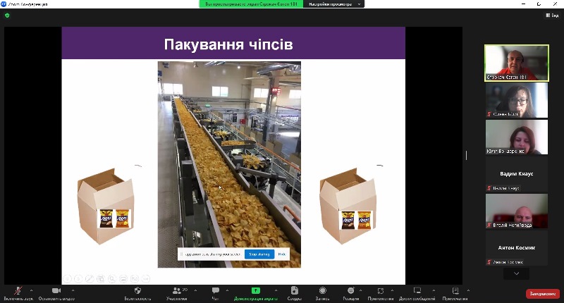
Task: Select Юлія's video thumbnail
Action: point(517,137)
